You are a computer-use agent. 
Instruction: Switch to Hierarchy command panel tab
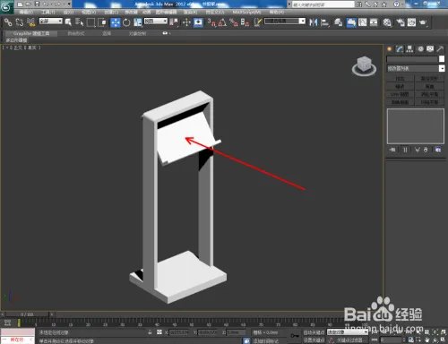click(x=409, y=49)
